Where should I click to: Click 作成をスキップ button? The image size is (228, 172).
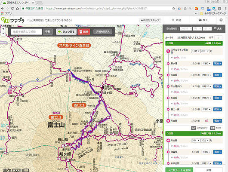click(150, 20)
